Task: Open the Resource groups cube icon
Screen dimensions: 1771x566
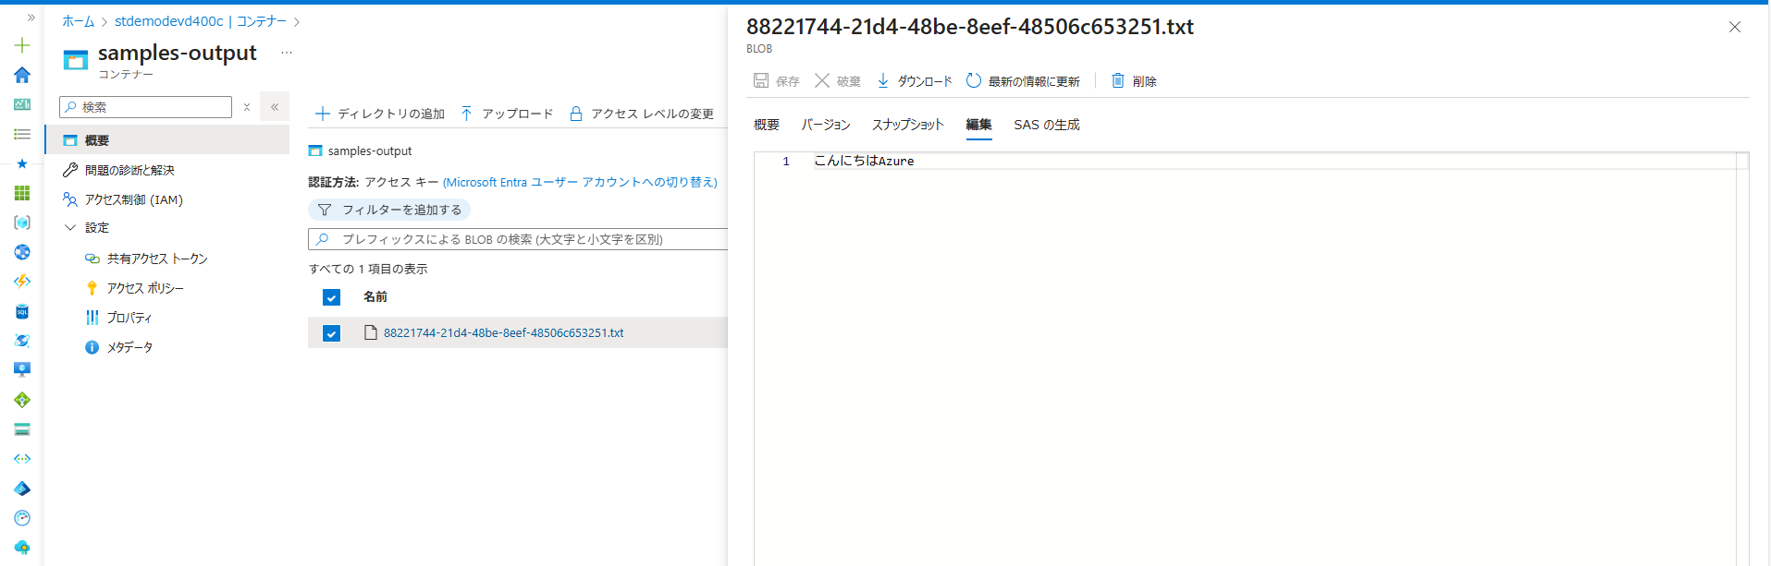Action: point(22,223)
